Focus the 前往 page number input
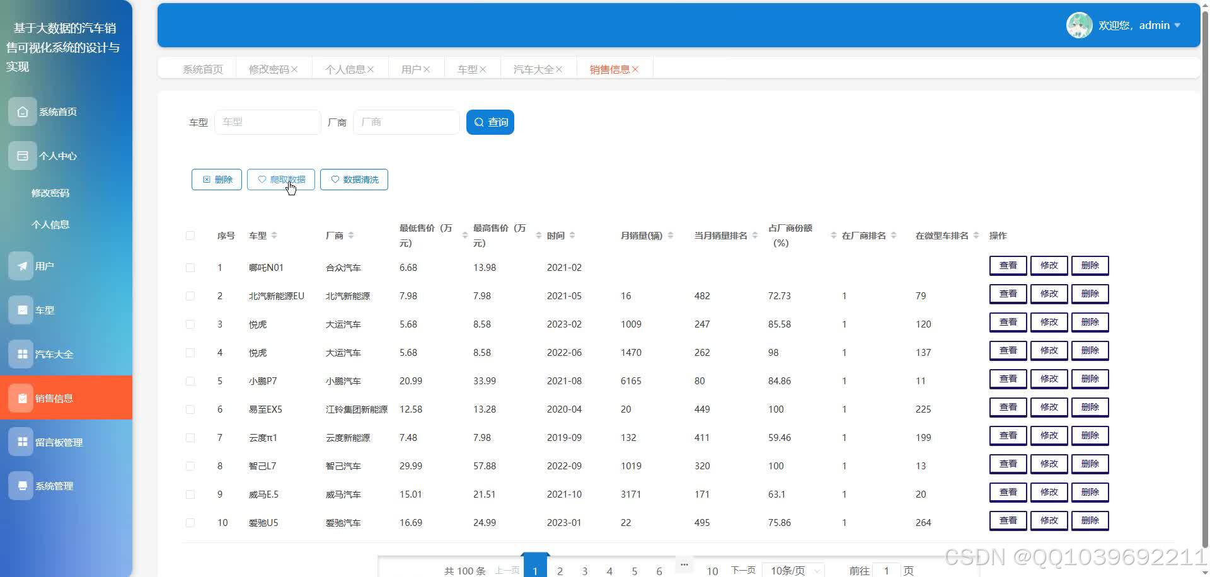 (887, 570)
